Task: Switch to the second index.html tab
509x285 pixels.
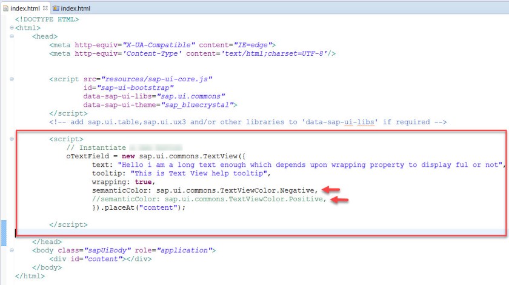Action: pyautogui.click(x=75, y=8)
